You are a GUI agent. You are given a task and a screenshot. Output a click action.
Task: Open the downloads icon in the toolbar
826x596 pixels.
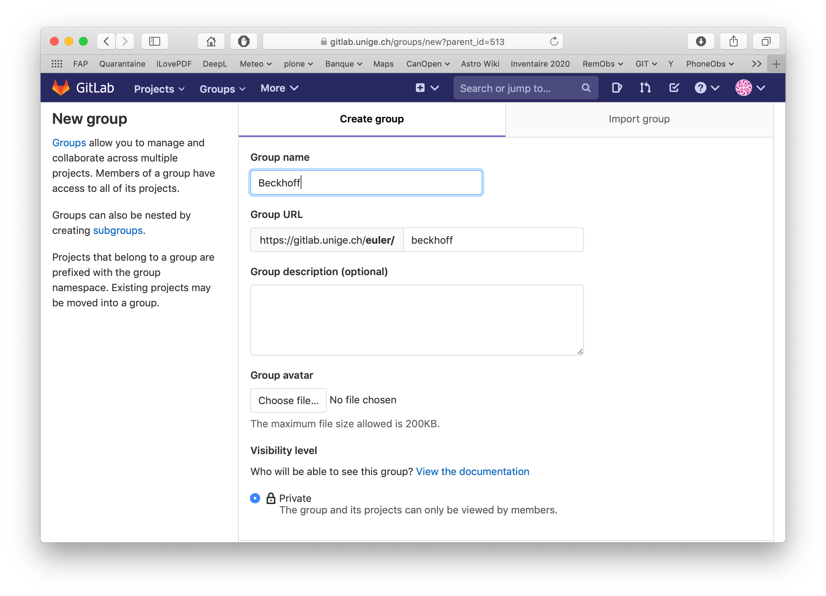pyautogui.click(x=701, y=42)
